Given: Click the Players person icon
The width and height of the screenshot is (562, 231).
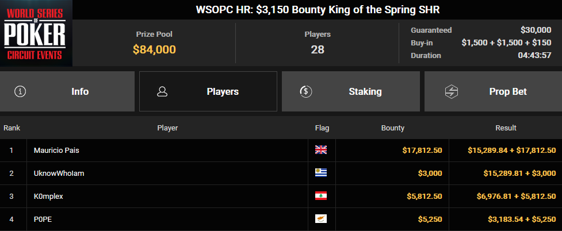Looking at the screenshot, I should (x=162, y=91).
